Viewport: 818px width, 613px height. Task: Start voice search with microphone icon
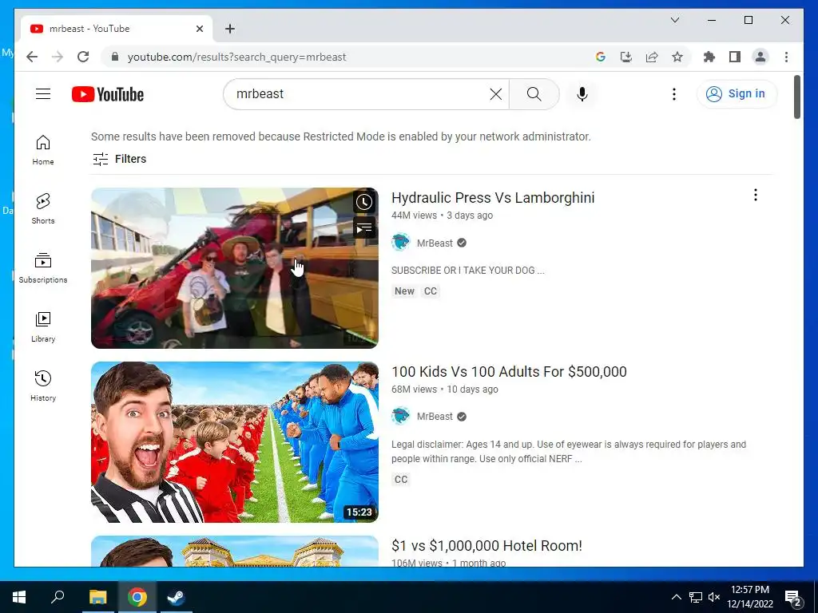pyautogui.click(x=582, y=94)
